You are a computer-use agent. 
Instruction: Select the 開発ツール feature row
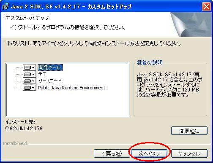[50, 67]
